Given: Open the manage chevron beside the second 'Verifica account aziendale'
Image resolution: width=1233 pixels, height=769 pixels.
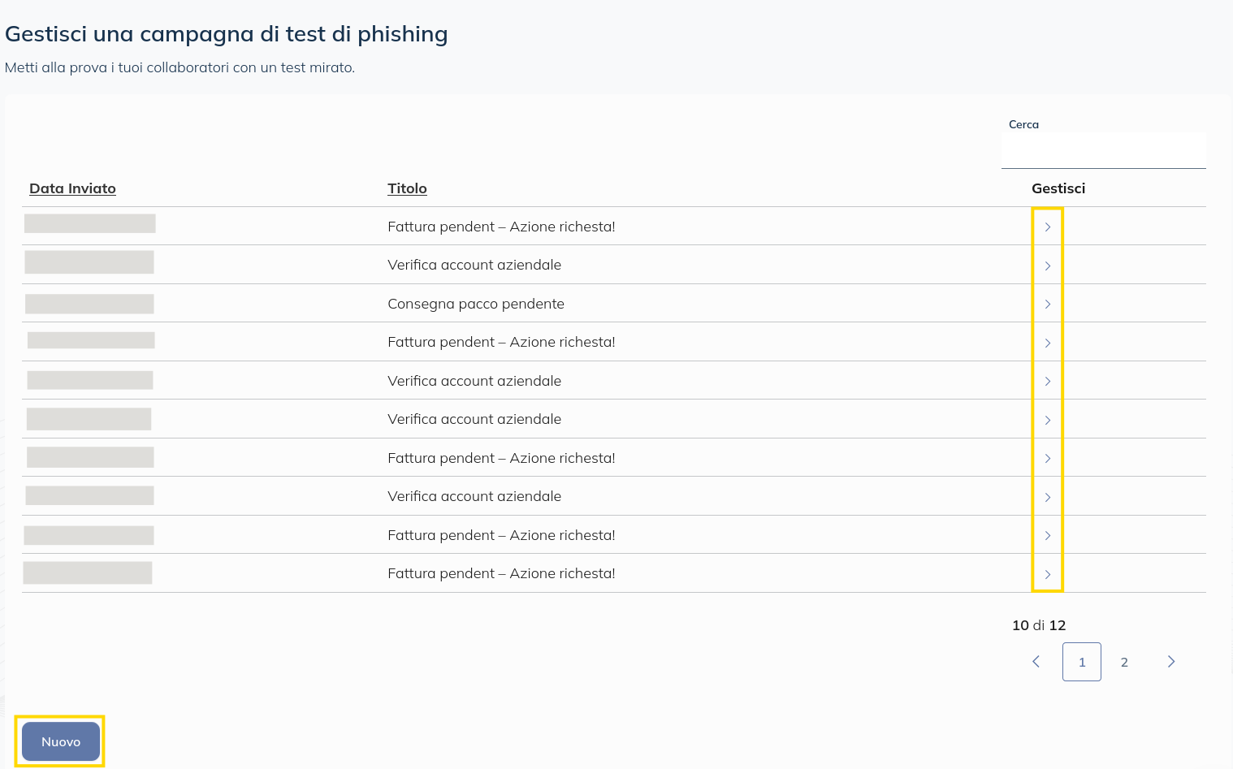Looking at the screenshot, I should click(1047, 381).
